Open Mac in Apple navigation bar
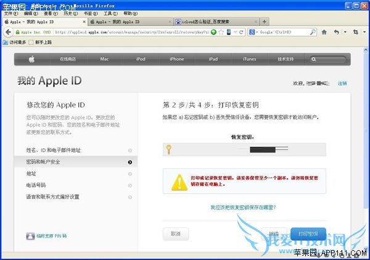 (x=104, y=59)
